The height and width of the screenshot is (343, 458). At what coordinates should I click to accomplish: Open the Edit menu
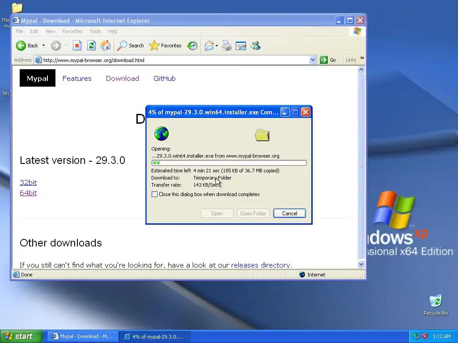tap(34, 31)
